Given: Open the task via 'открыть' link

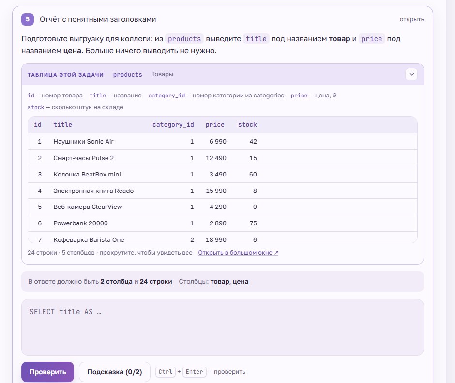Looking at the screenshot, I should tap(412, 19).
